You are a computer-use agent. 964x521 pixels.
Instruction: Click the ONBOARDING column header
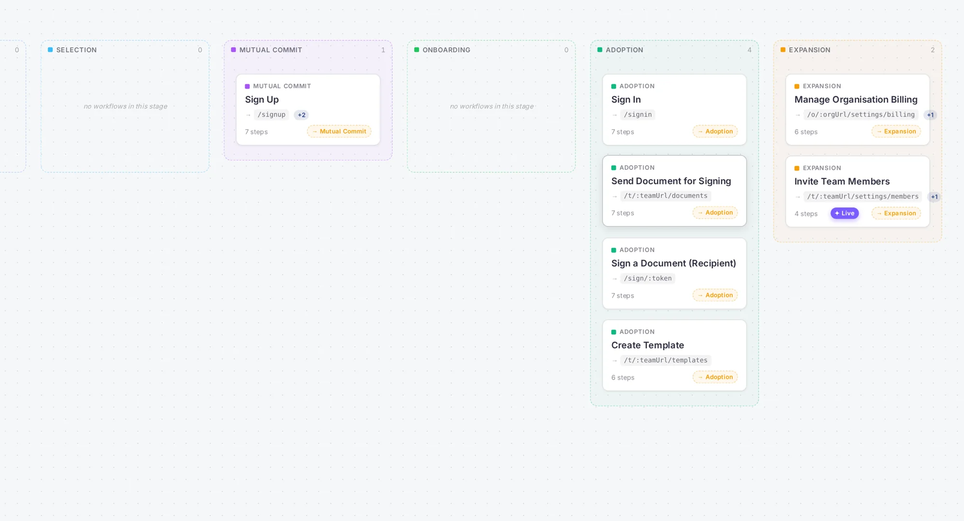446,50
